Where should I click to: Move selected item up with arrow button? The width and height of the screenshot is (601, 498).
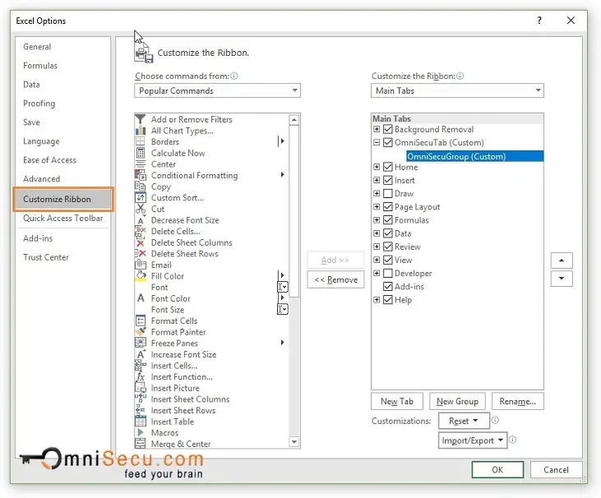562,261
